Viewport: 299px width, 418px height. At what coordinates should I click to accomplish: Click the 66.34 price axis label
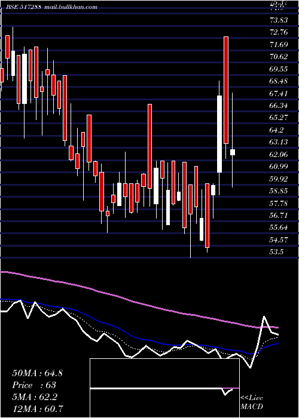coord(279,106)
